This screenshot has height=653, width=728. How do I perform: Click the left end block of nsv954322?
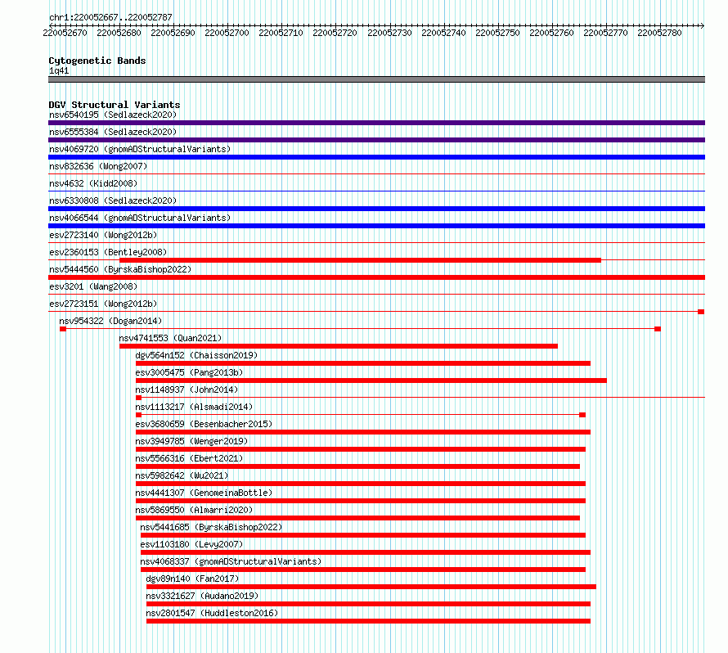coord(63,329)
